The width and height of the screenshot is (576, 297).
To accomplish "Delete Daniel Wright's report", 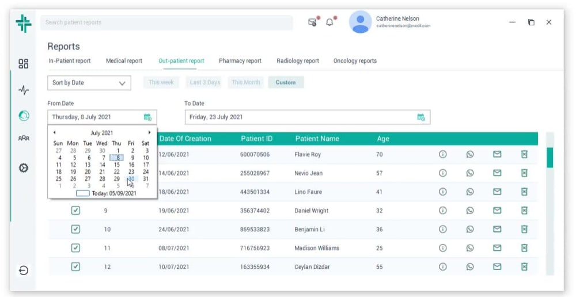I will [524, 210].
